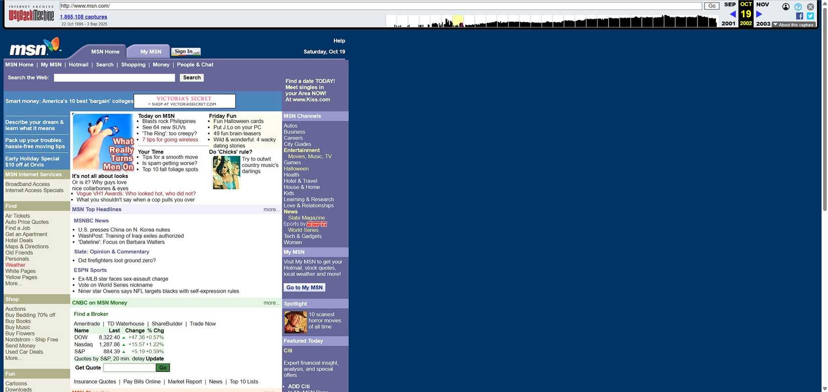Image resolution: width=828 pixels, height=392 pixels.
Task: Open Money in the navigation bar
Action: tap(161, 65)
